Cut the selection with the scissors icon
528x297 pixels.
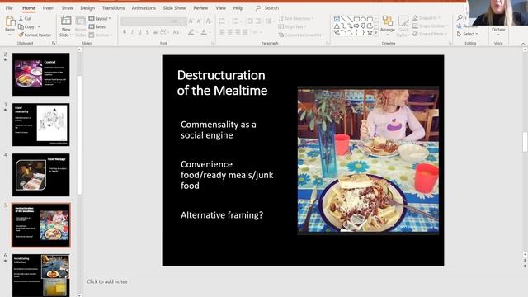[21, 19]
